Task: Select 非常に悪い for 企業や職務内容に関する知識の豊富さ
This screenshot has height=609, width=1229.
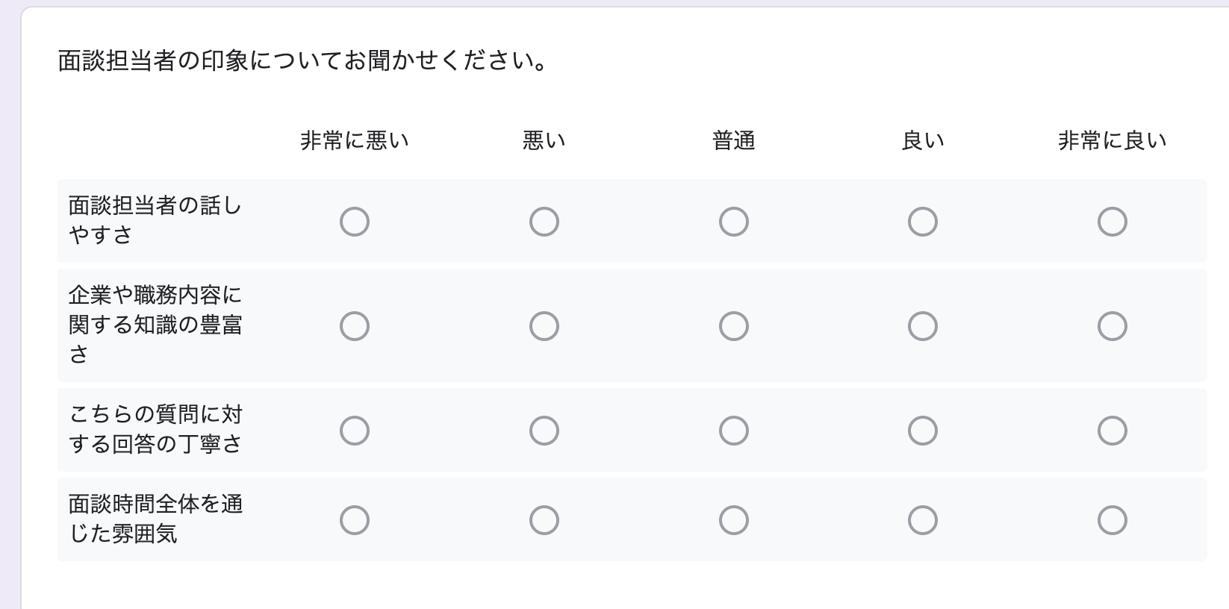Action: click(x=355, y=326)
